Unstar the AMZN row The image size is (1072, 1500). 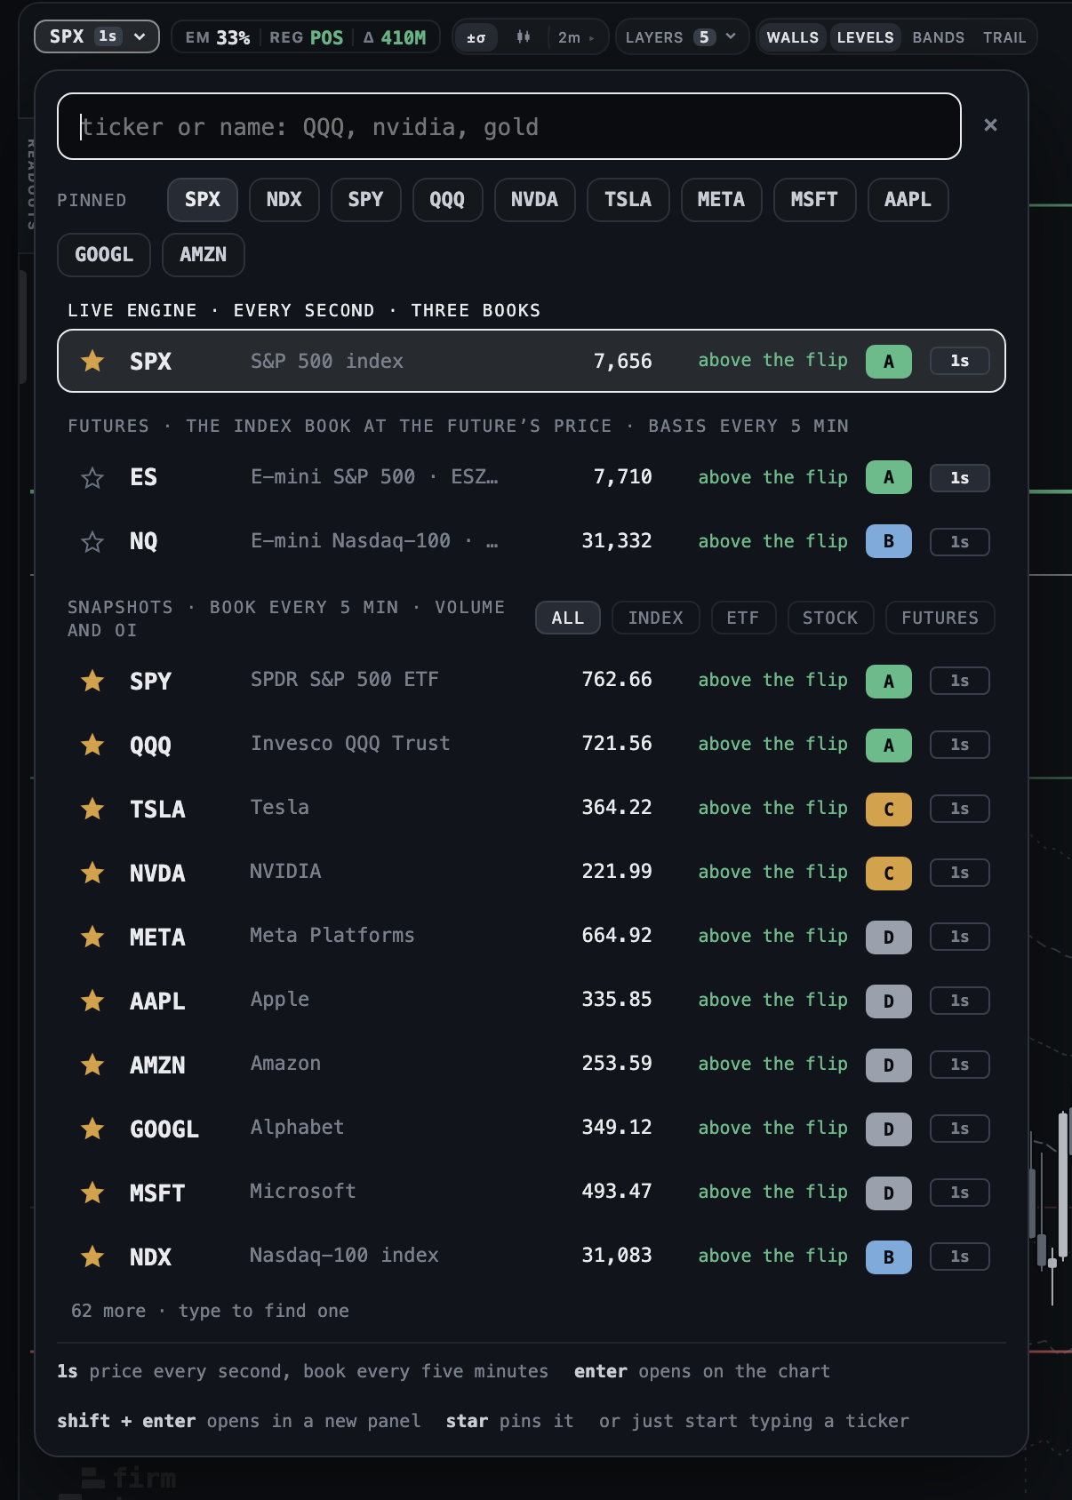[x=92, y=1065]
